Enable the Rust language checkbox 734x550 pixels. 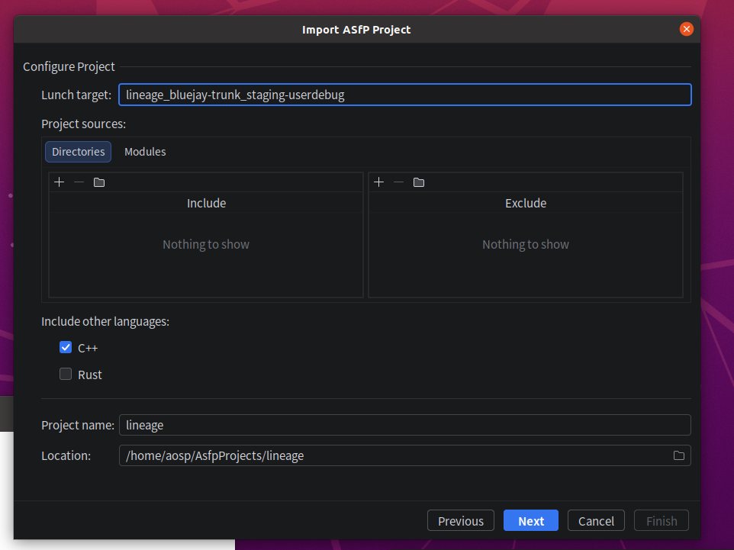click(66, 374)
